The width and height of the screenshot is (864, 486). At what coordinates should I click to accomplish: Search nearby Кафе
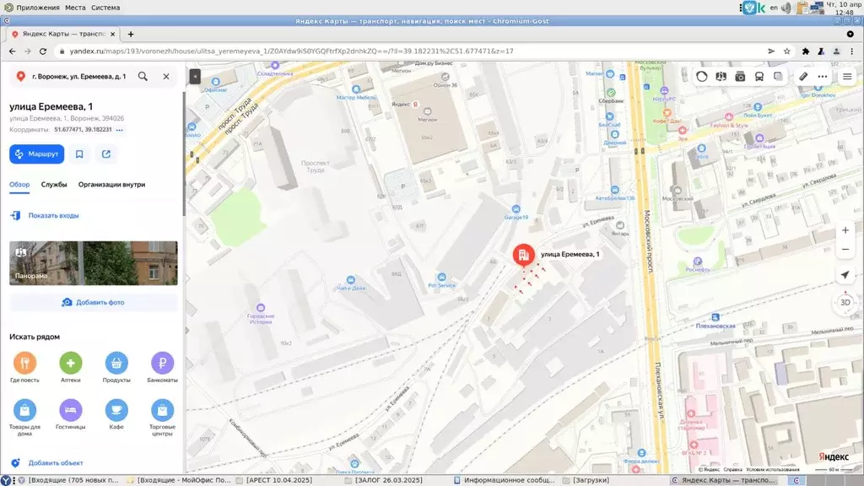coord(116,414)
